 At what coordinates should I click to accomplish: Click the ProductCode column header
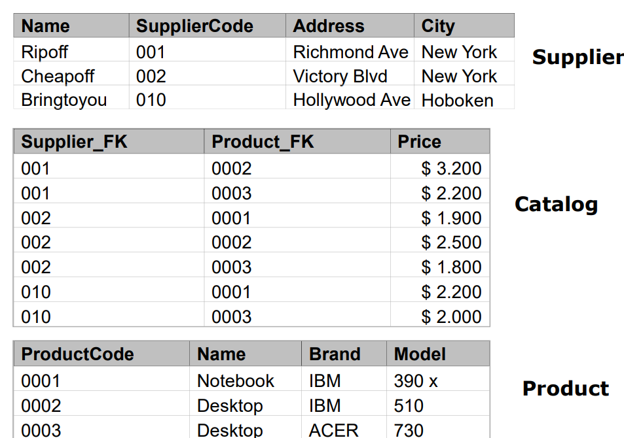pyautogui.click(x=101, y=354)
